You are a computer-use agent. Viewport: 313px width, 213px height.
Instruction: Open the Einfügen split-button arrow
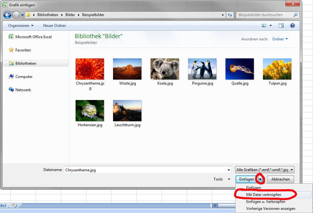click(260, 179)
